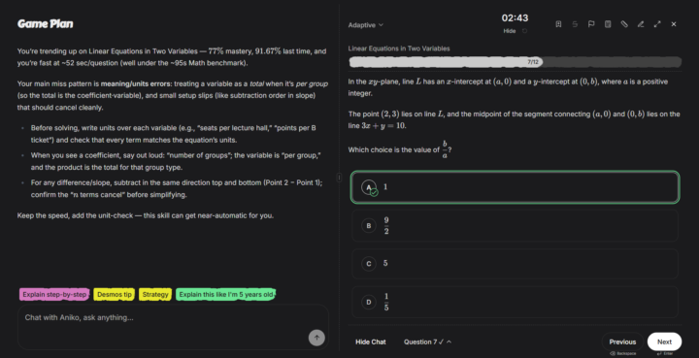The height and width of the screenshot is (358, 699).
Task: Open the calculator icon in toolbar
Action: (608, 24)
